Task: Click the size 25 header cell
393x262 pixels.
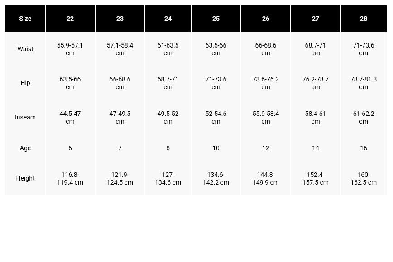Action: coord(216,19)
